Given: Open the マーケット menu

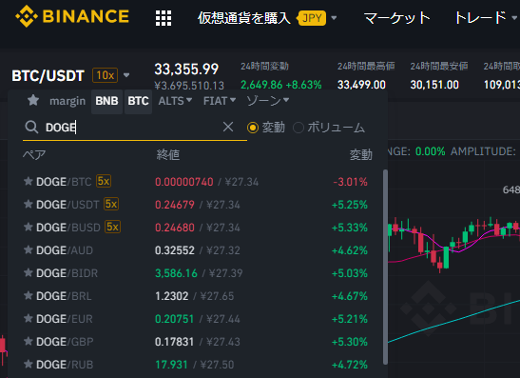Looking at the screenshot, I should click(397, 18).
